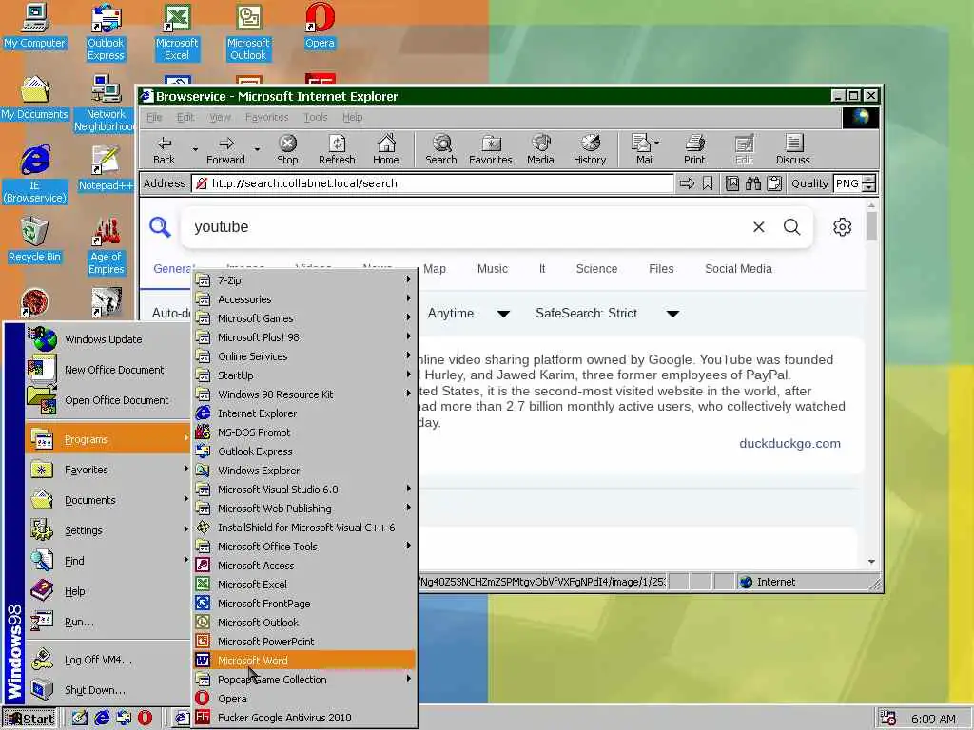974x730 pixels.
Task: Go to the Home page
Action: pyautogui.click(x=386, y=149)
